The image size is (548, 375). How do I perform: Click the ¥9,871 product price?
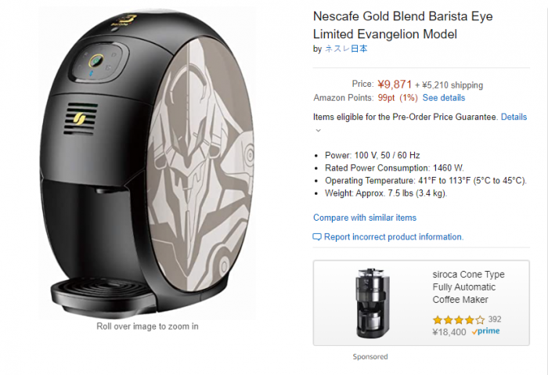pos(395,85)
